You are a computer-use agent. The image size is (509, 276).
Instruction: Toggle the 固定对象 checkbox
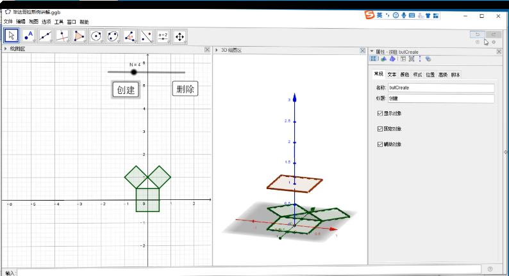coord(381,128)
